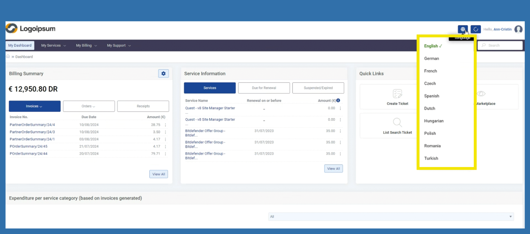Open the All category dropdown
Screen dimensions: 530x234
(391, 217)
